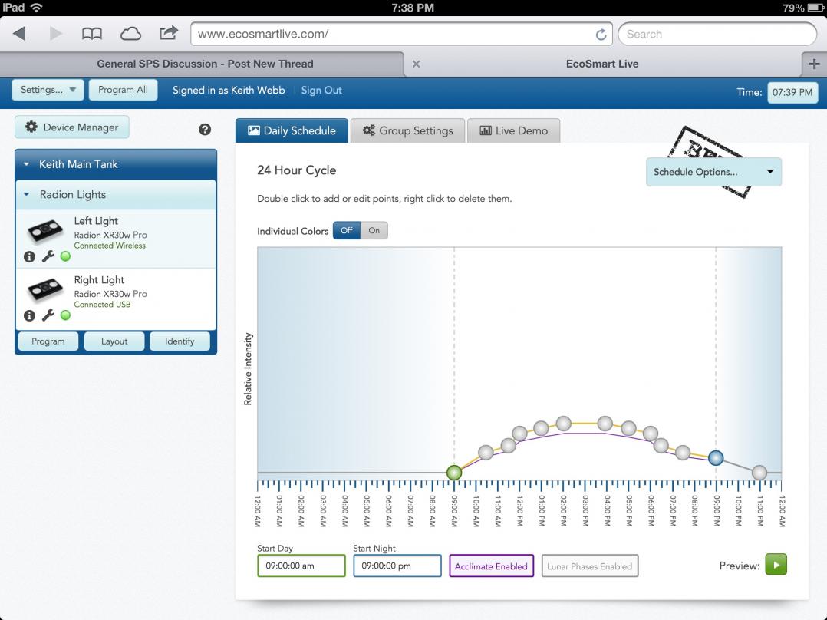Click the iCloud tabs cloud icon
This screenshot has width=827, height=620.
pos(130,35)
